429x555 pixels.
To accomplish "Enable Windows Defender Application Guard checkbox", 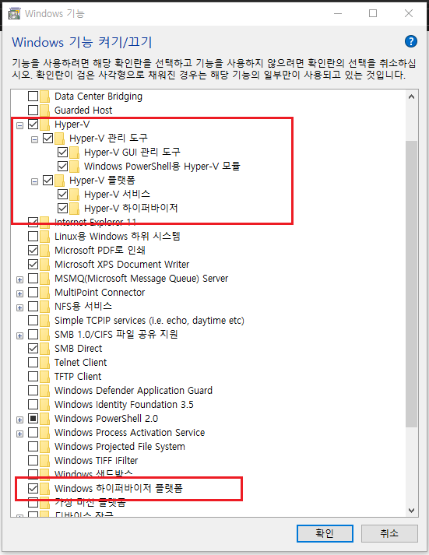I will (33, 390).
